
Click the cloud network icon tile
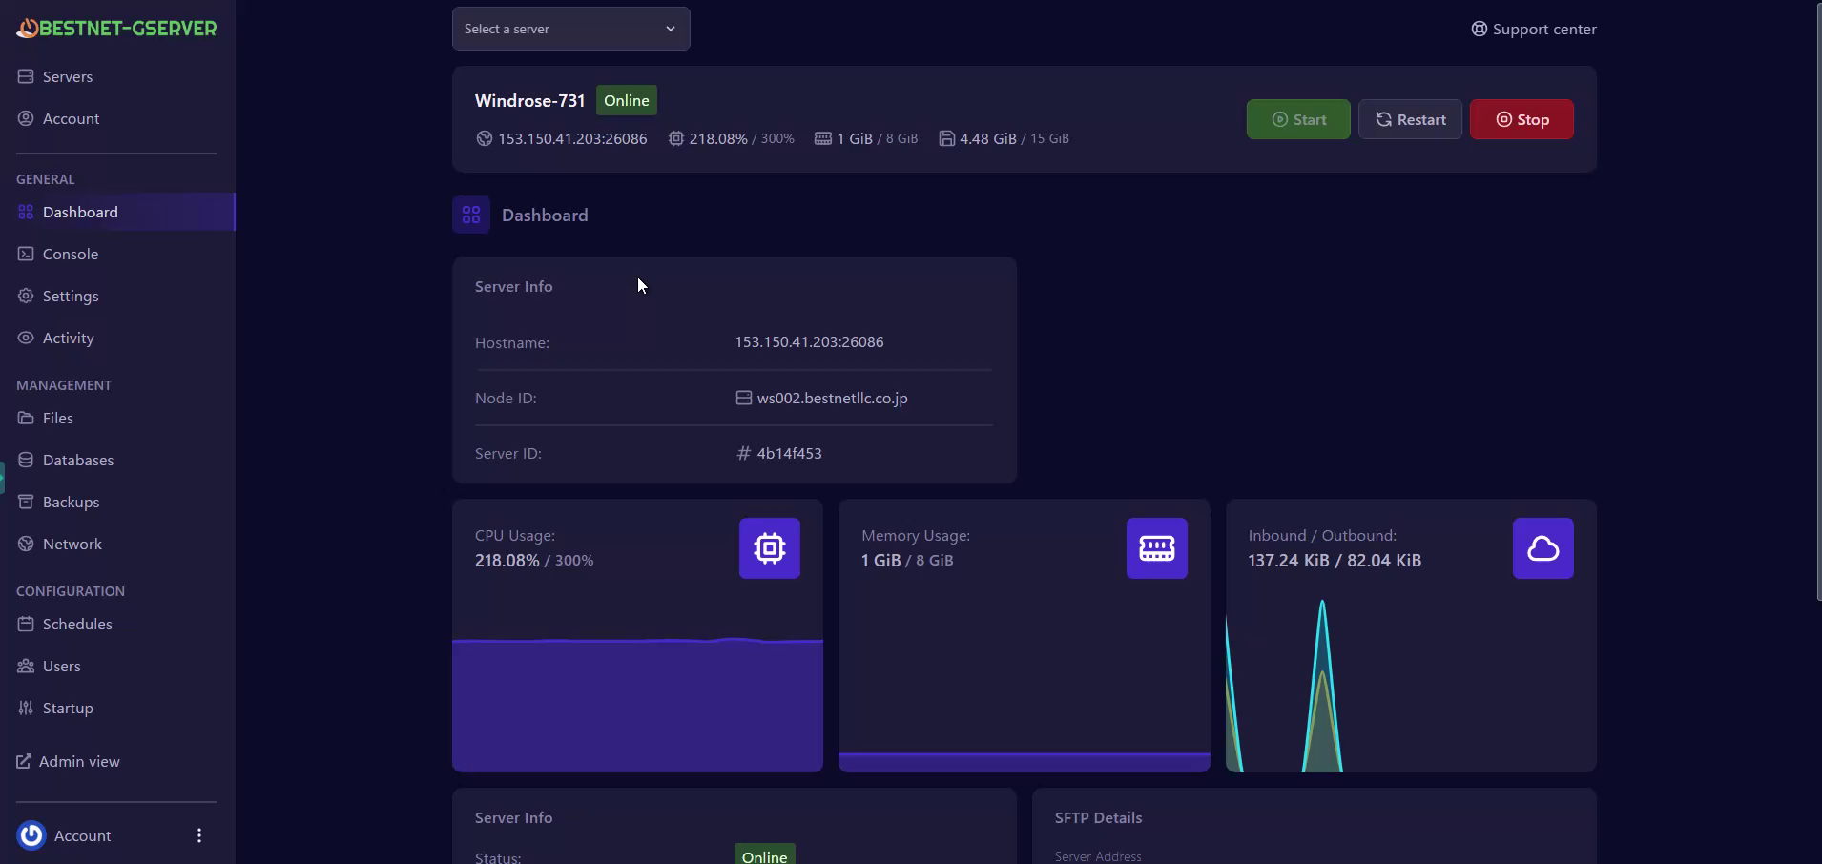click(x=1542, y=548)
